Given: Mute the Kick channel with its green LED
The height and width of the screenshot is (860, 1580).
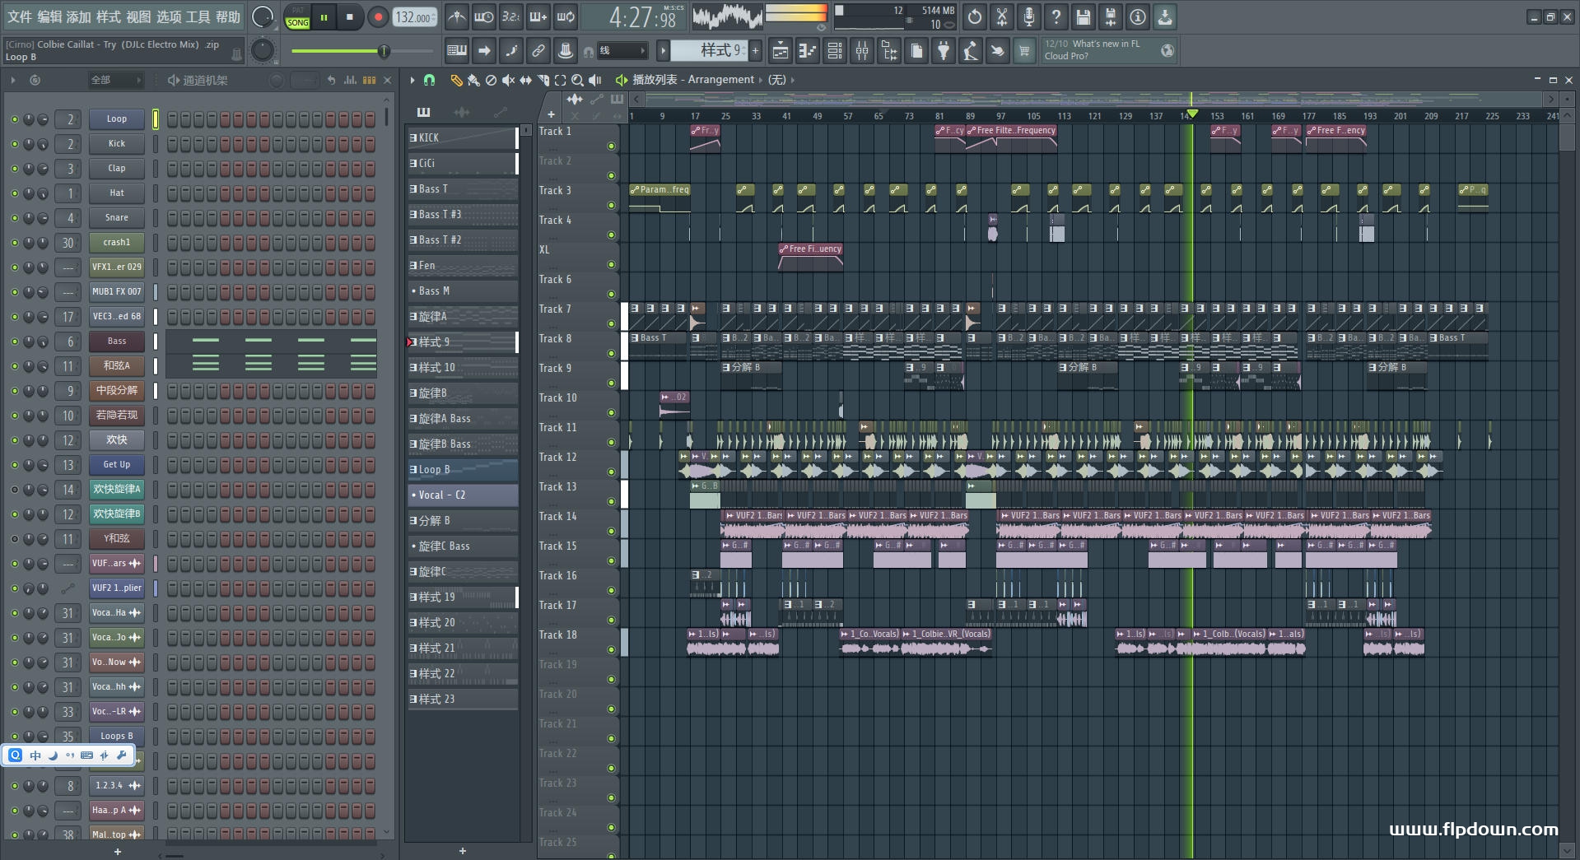Looking at the screenshot, I should point(14,144).
